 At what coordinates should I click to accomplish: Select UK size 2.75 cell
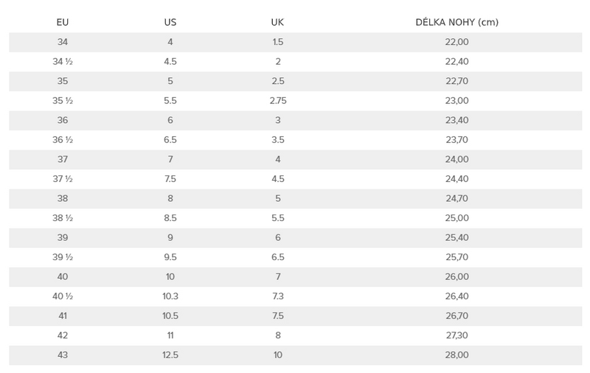[278, 101]
